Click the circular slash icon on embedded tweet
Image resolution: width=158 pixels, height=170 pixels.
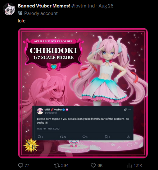pyautogui.click(x=125, y=110)
